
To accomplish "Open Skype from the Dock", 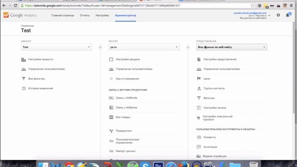I will click(x=145, y=164).
